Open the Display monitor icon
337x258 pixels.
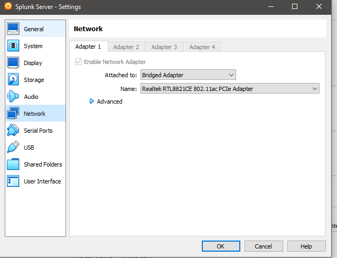pyautogui.click(x=13, y=62)
